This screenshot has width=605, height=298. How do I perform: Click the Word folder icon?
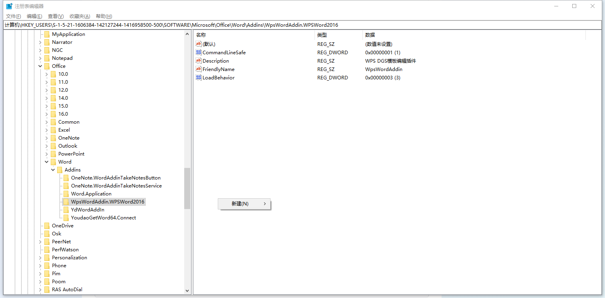pyautogui.click(x=54, y=162)
